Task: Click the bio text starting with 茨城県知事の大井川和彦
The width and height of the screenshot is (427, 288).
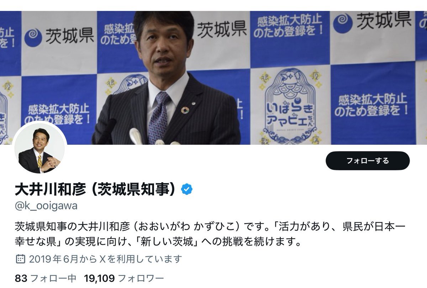Action: [x=210, y=234]
